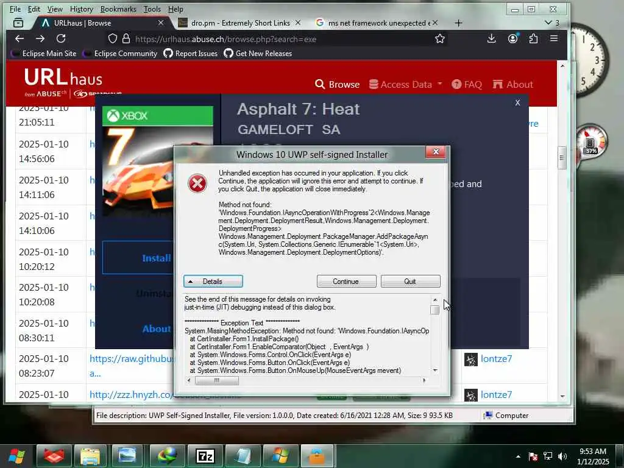Image resolution: width=624 pixels, height=468 pixels.
Task: Click the Windows Start orb
Action: pos(16,456)
